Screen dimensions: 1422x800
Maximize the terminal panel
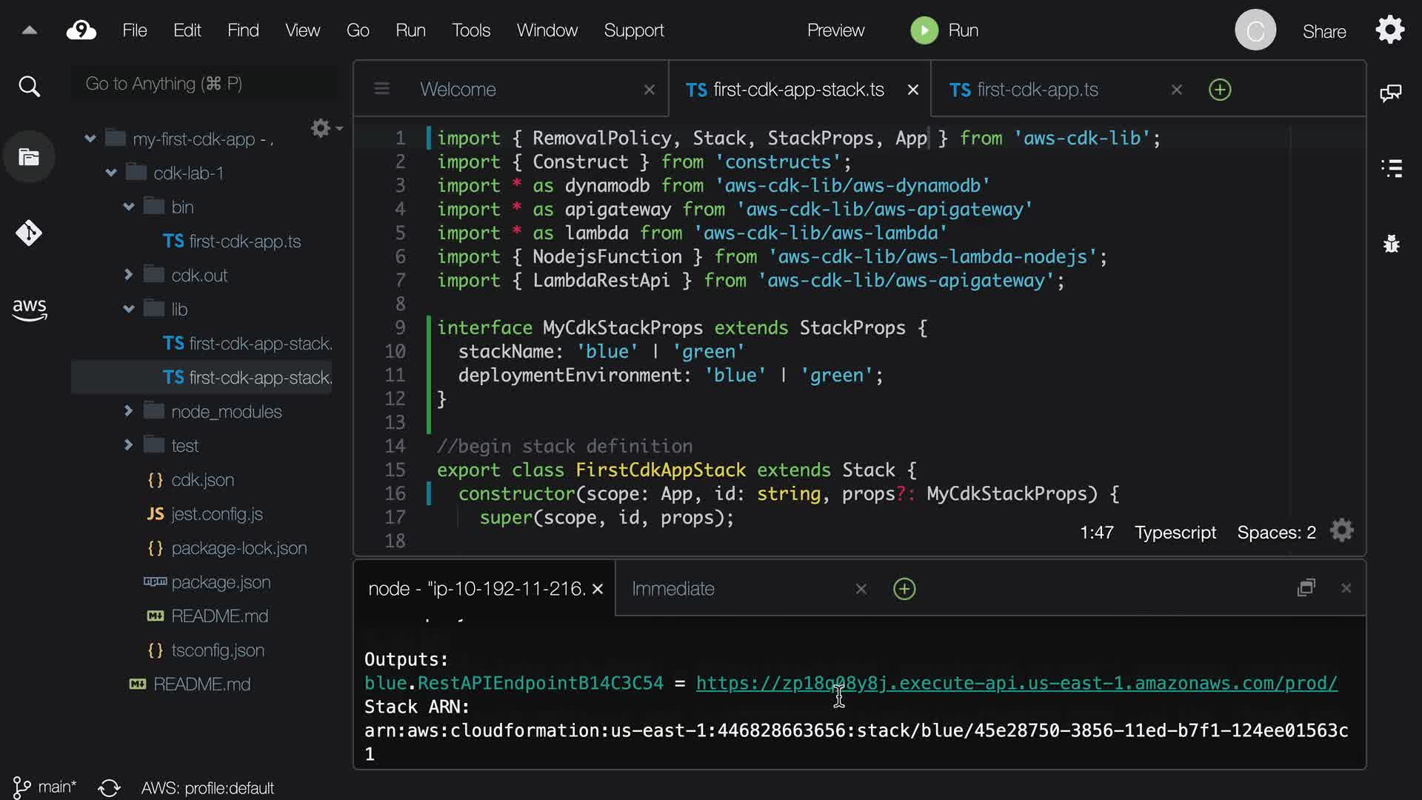click(1306, 588)
